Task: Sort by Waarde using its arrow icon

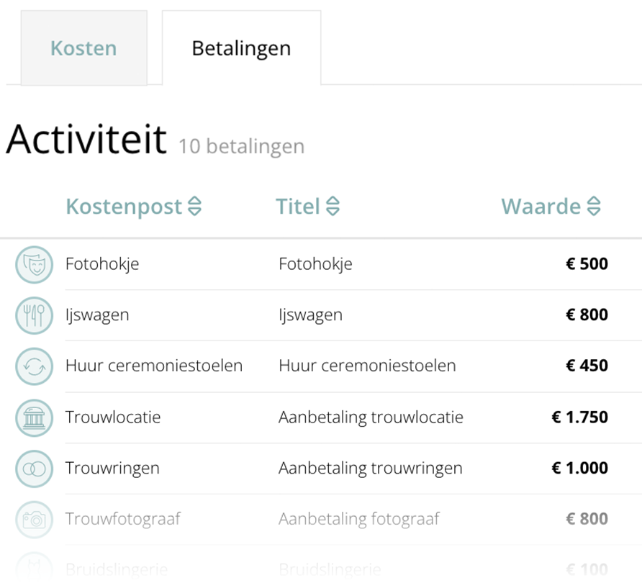Action: click(x=594, y=207)
